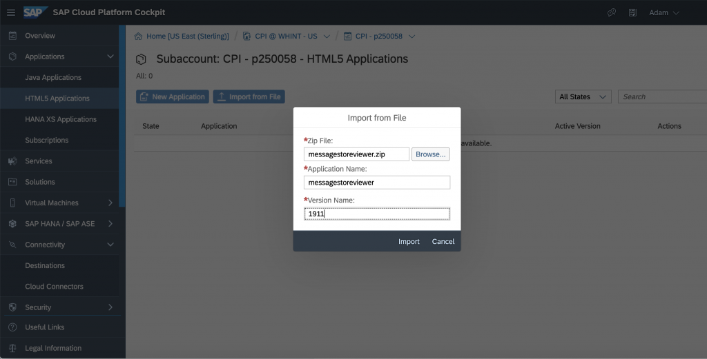Click the Security shield icon
707x359 pixels.
coord(12,307)
